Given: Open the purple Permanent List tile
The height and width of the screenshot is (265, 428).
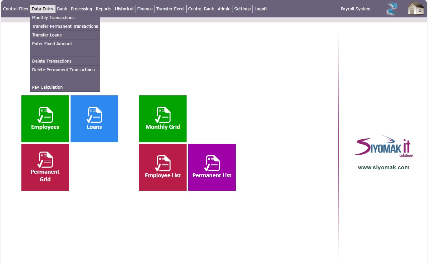Looking at the screenshot, I should click(x=212, y=167).
